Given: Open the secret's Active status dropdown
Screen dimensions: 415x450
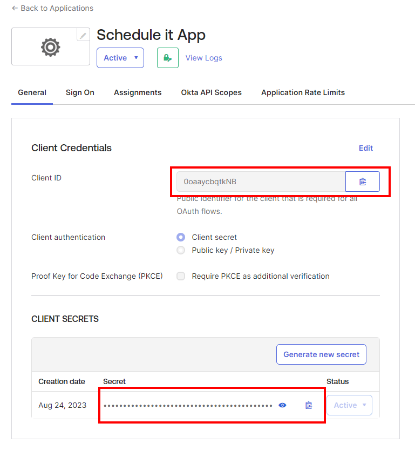Looking at the screenshot, I should pyautogui.click(x=349, y=405).
